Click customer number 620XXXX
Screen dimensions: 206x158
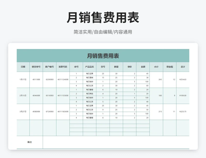[49, 80]
